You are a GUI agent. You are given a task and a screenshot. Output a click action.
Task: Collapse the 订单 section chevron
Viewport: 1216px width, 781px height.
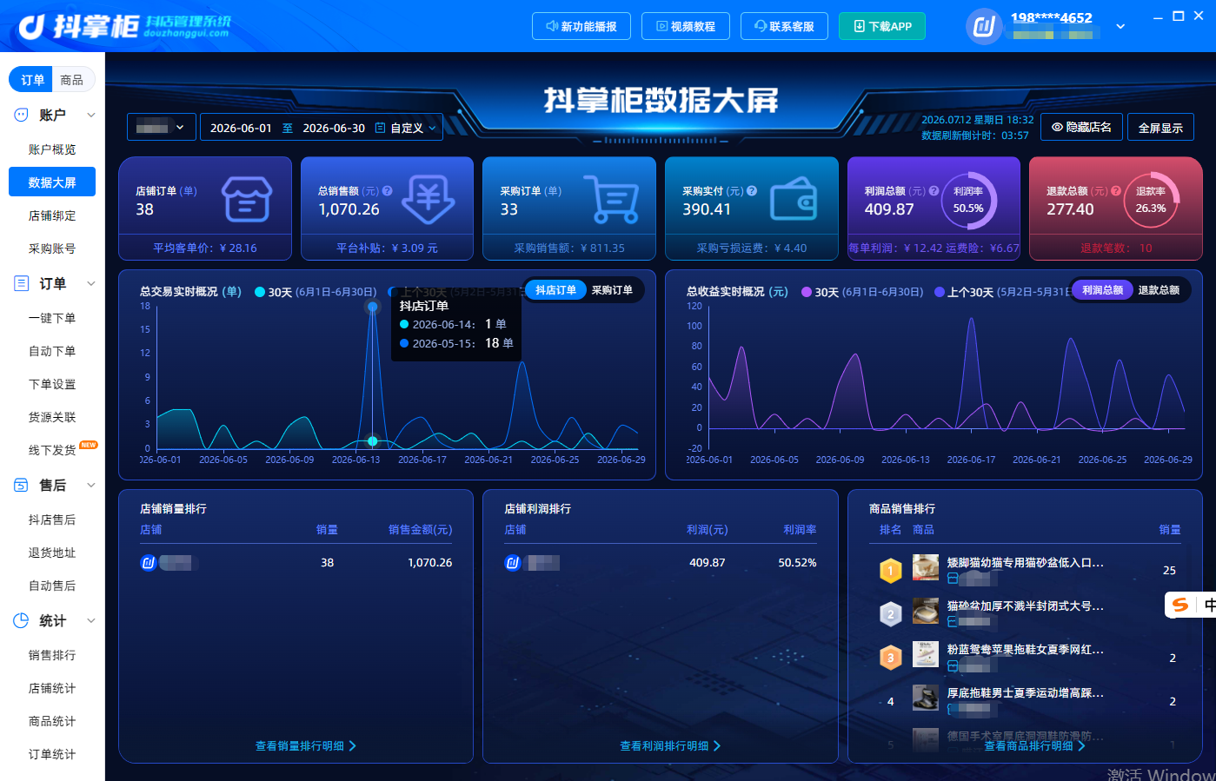click(x=91, y=283)
